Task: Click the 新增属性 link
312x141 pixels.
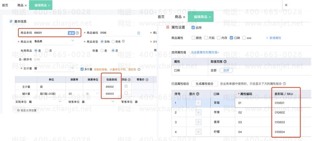Action: tap(274, 38)
